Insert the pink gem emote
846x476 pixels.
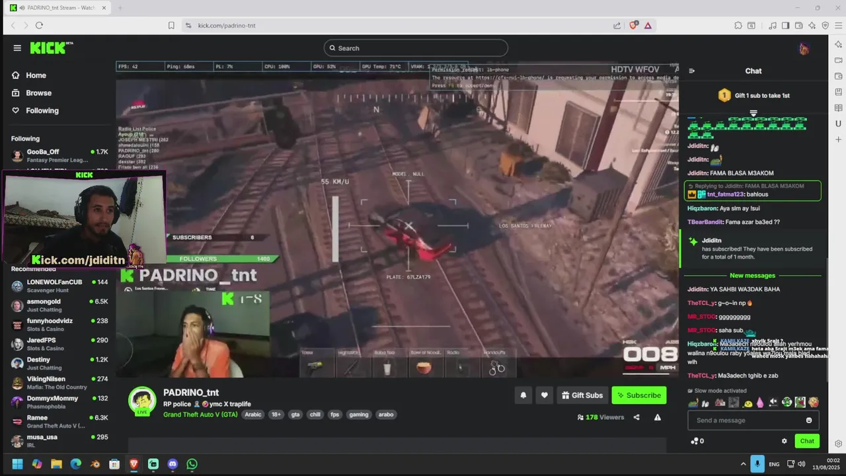pos(760,402)
